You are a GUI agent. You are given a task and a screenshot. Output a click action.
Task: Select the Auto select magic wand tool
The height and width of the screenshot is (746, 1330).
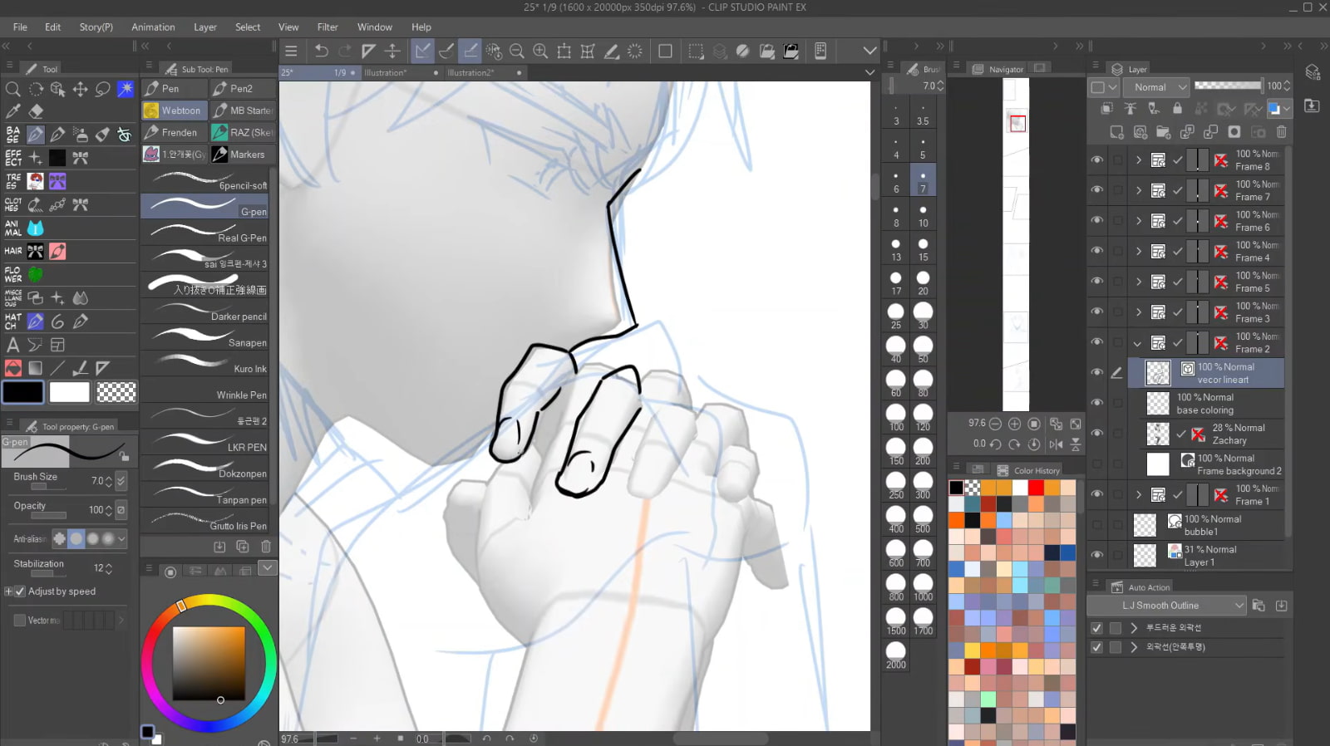pos(126,89)
